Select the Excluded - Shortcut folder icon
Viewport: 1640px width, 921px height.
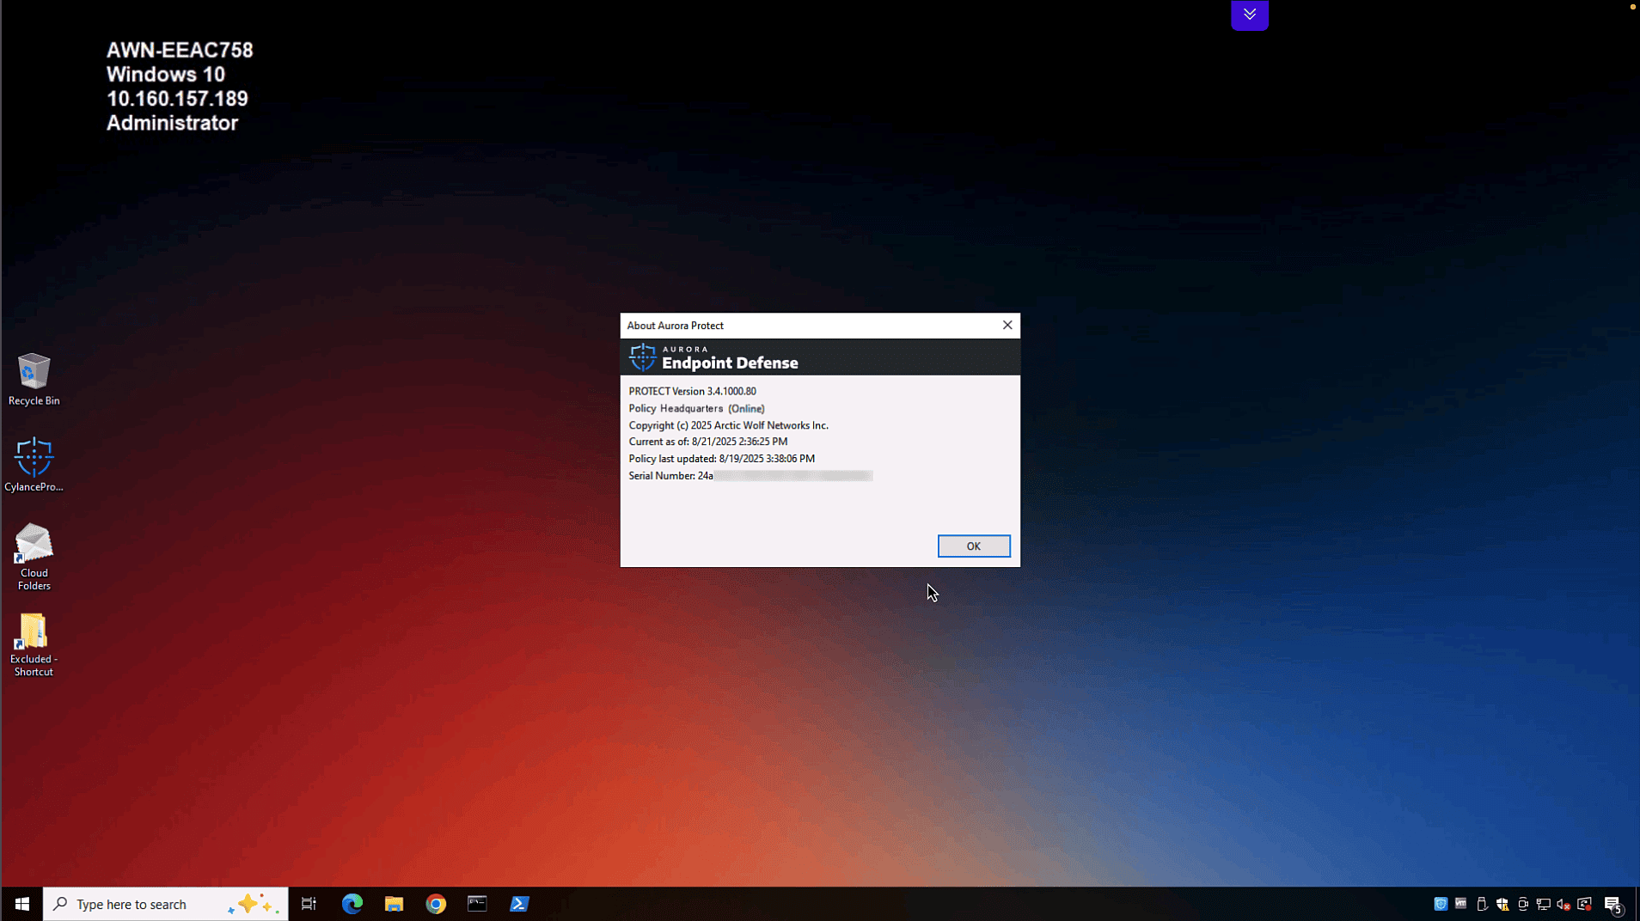pyautogui.click(x=34, y=644)
